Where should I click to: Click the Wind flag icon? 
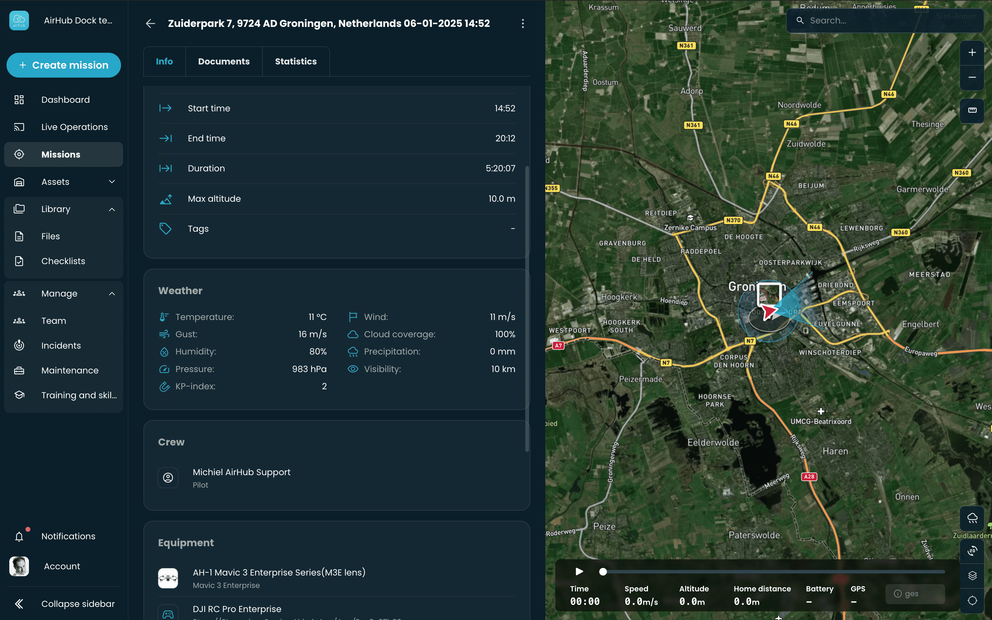353,317
